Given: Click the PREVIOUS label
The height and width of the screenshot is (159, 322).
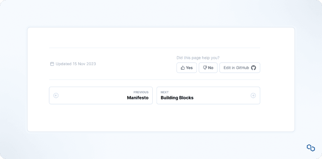Looking at the screenshot, I should click(141, 92).
